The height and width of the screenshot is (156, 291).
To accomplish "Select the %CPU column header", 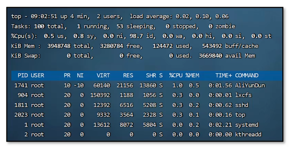I will (176, 75).
